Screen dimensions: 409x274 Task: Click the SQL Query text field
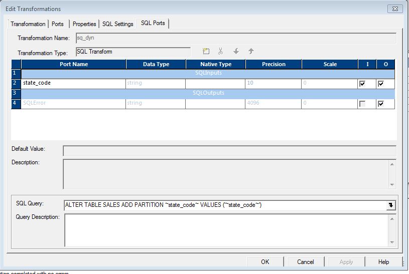pyautogui.click(x=225, y=205)
